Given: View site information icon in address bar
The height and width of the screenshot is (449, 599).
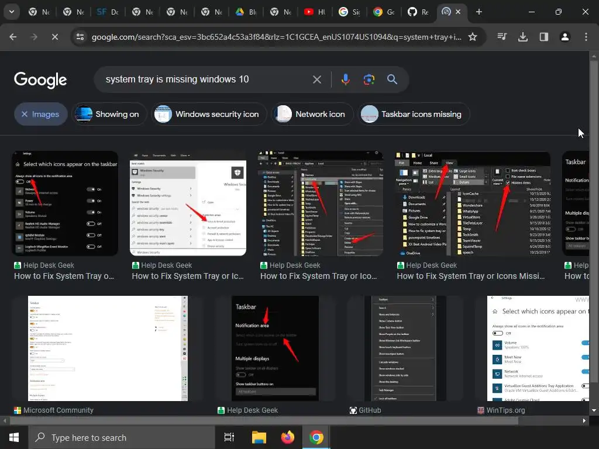Looking at the screenshot, I should point(80,37).
